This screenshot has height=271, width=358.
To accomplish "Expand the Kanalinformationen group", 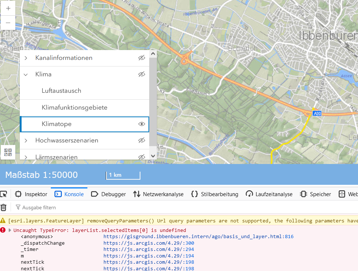I will coord(25,58).
